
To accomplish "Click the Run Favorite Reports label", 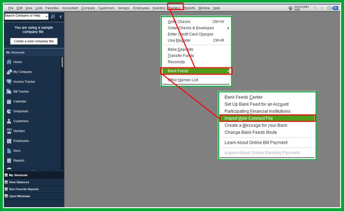I will [24, 189].
